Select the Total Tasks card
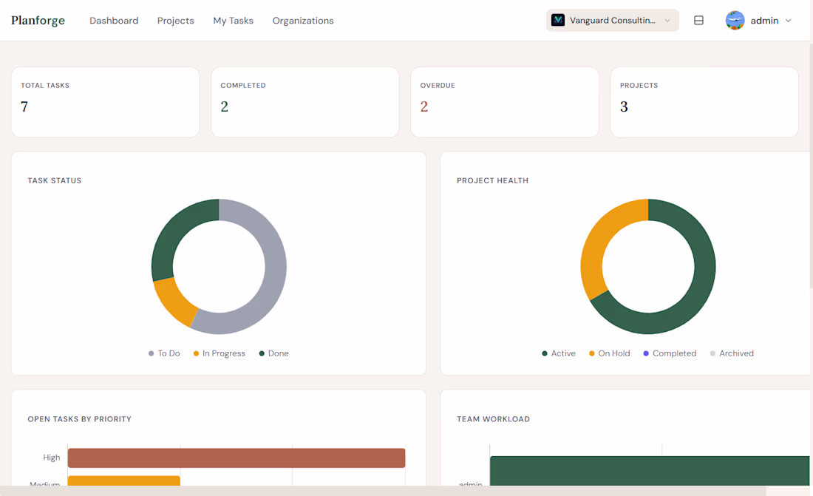This screenshot has height=496, width=813. 105,102
